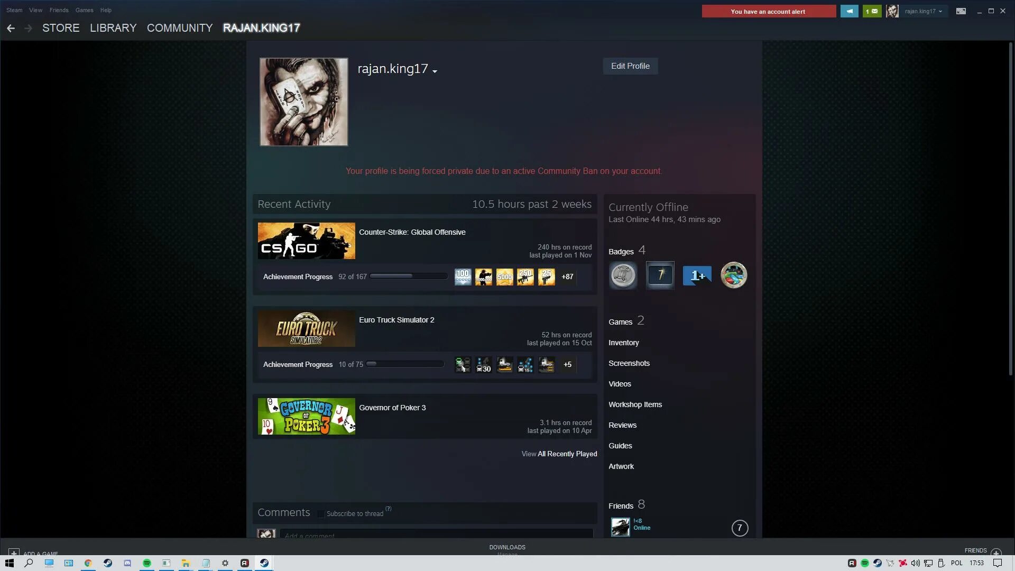Open the Help menu
Image resolution: width=1015 pixels, height=571 pixels.
106,10
